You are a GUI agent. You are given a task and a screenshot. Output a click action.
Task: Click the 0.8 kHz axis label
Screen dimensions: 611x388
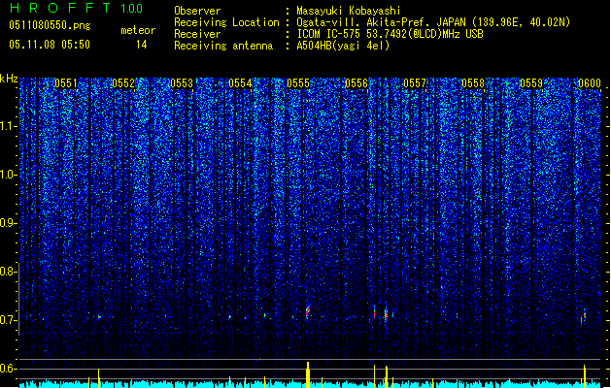point(9,272)
